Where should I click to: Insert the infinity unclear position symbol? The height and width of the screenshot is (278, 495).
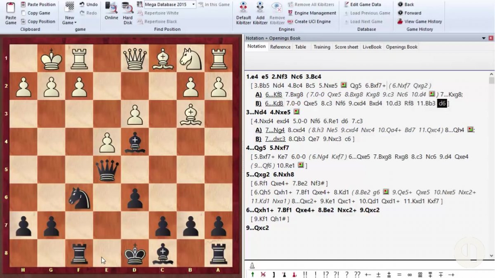(410, 274)
